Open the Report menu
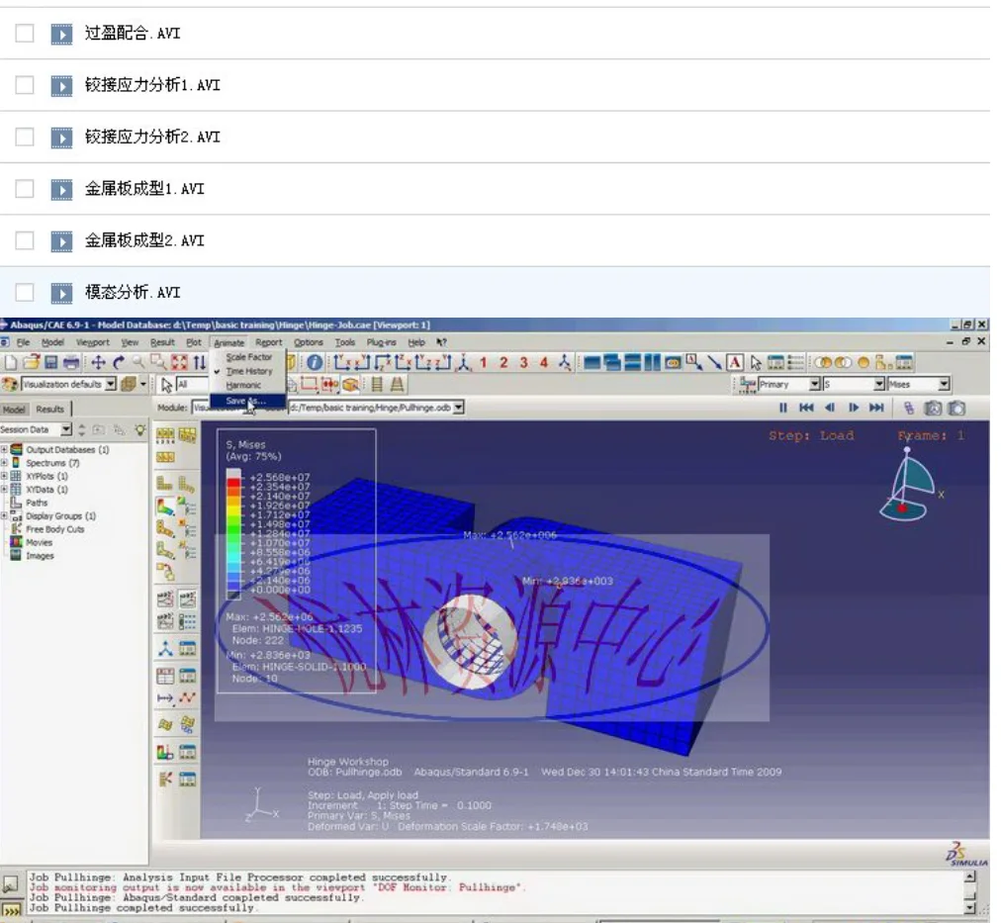The width and height of the screenshot is (1001, 923). (x=269, y=342)
